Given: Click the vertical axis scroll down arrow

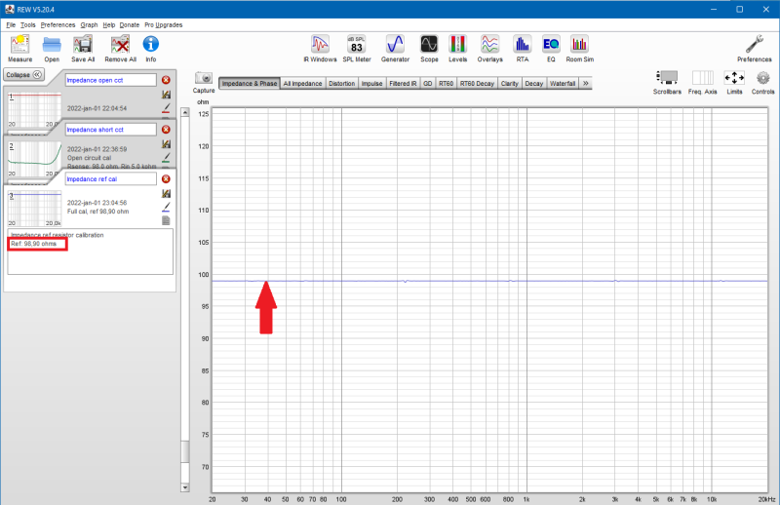Looking at the screenshot, I should (x=185, y=487).
